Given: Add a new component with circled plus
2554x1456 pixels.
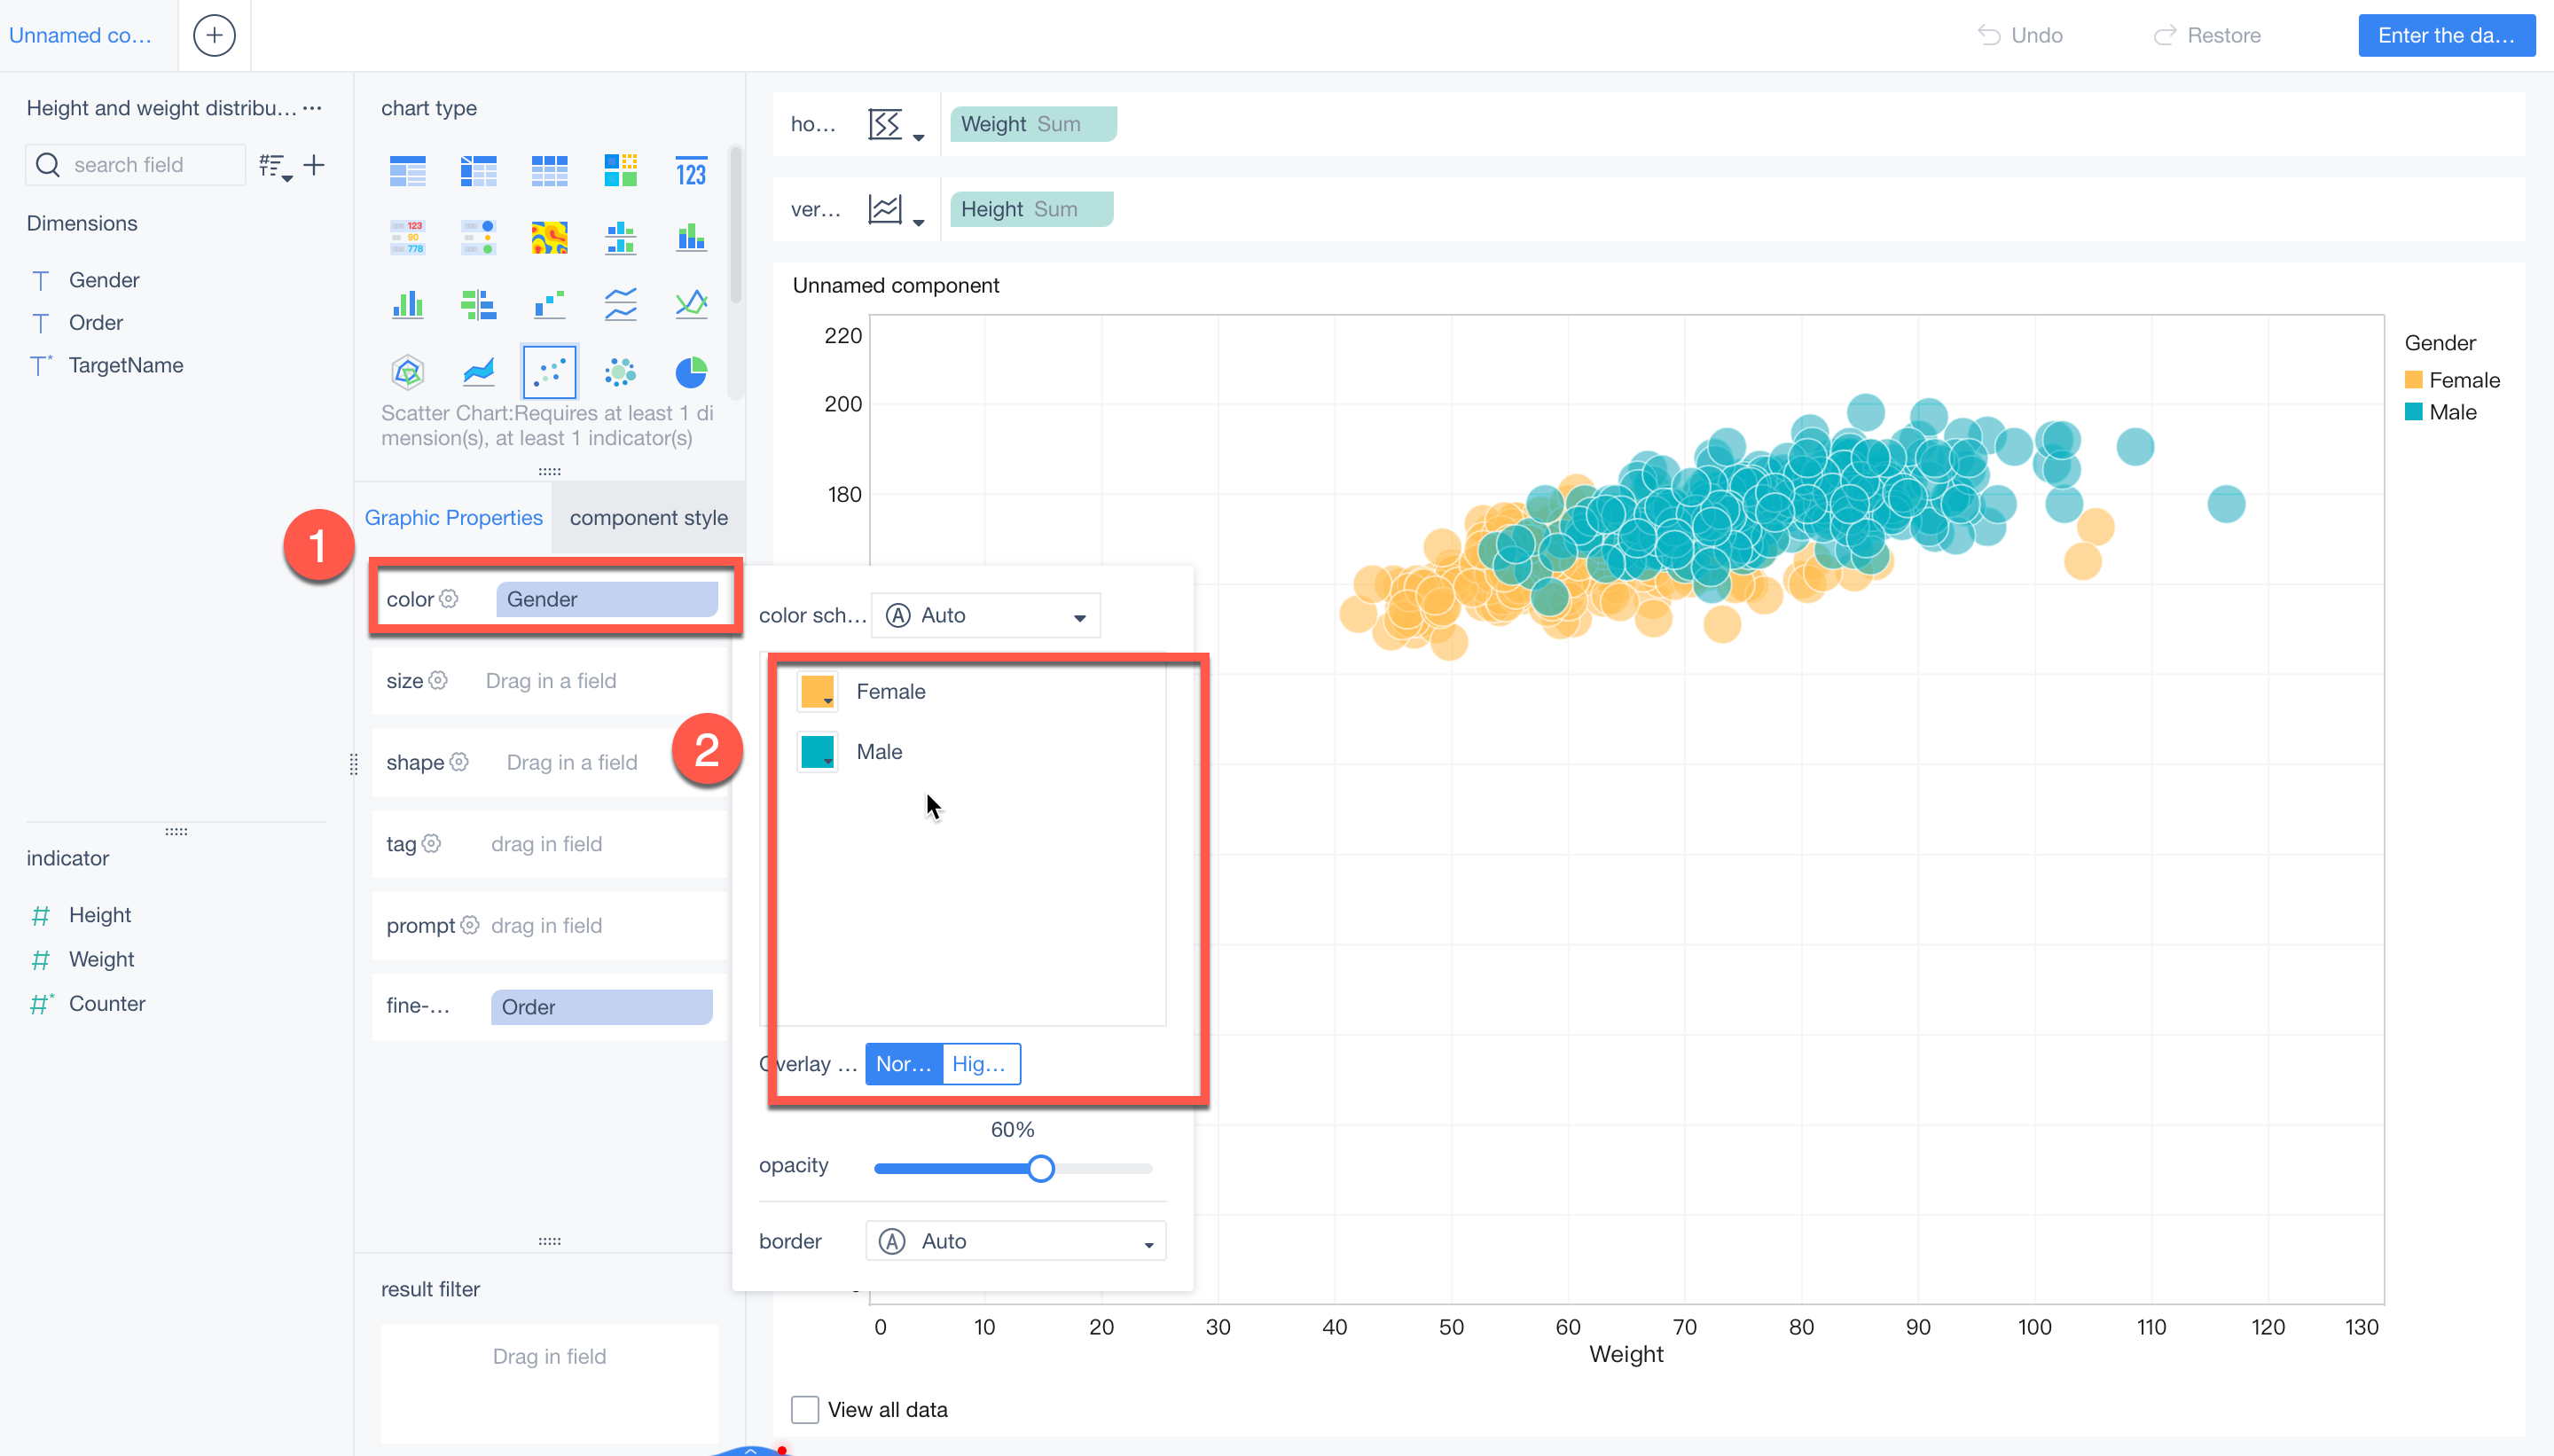Looking at the screenshot, I should pos(214,35).
